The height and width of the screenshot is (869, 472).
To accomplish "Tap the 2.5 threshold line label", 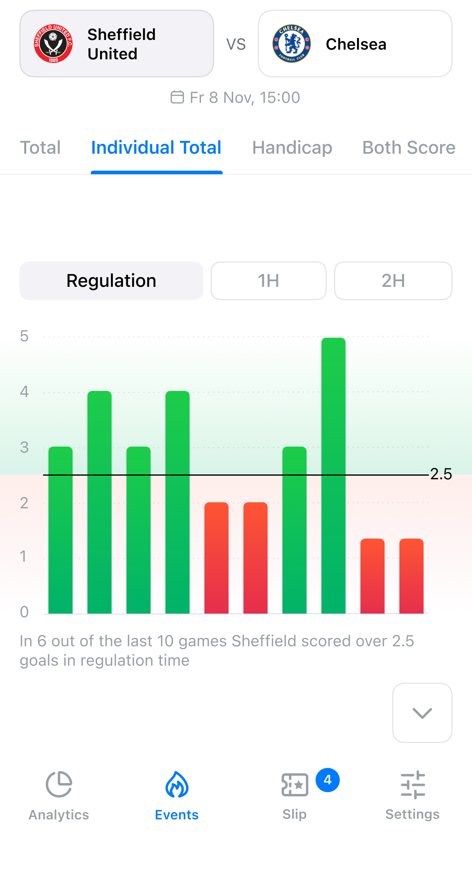I will (x=441, y=474).
